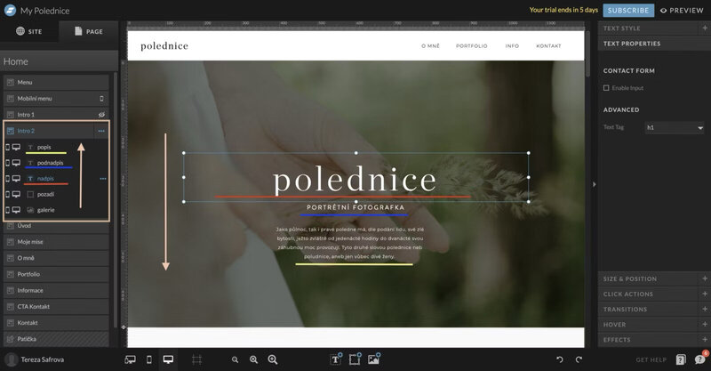
Task: Open the chat messages icon
Action: (699, 359)
